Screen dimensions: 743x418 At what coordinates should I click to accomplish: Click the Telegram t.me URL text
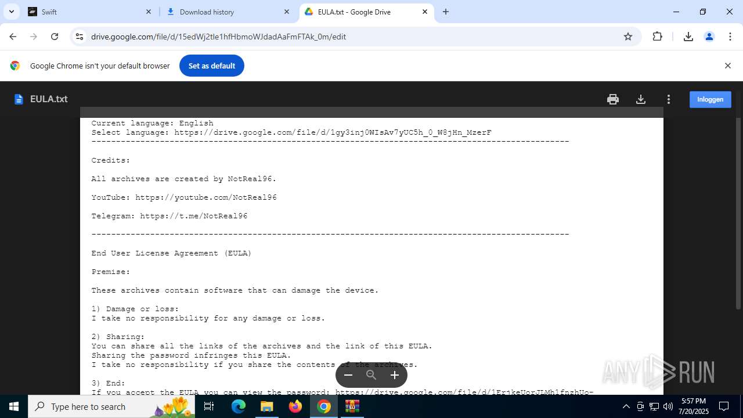[194, 216]
